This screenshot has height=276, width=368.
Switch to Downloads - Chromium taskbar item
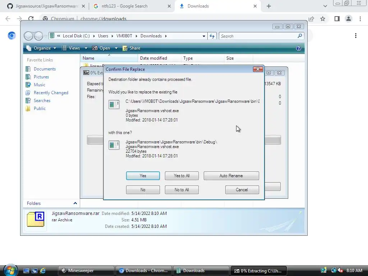click(144, 271)
